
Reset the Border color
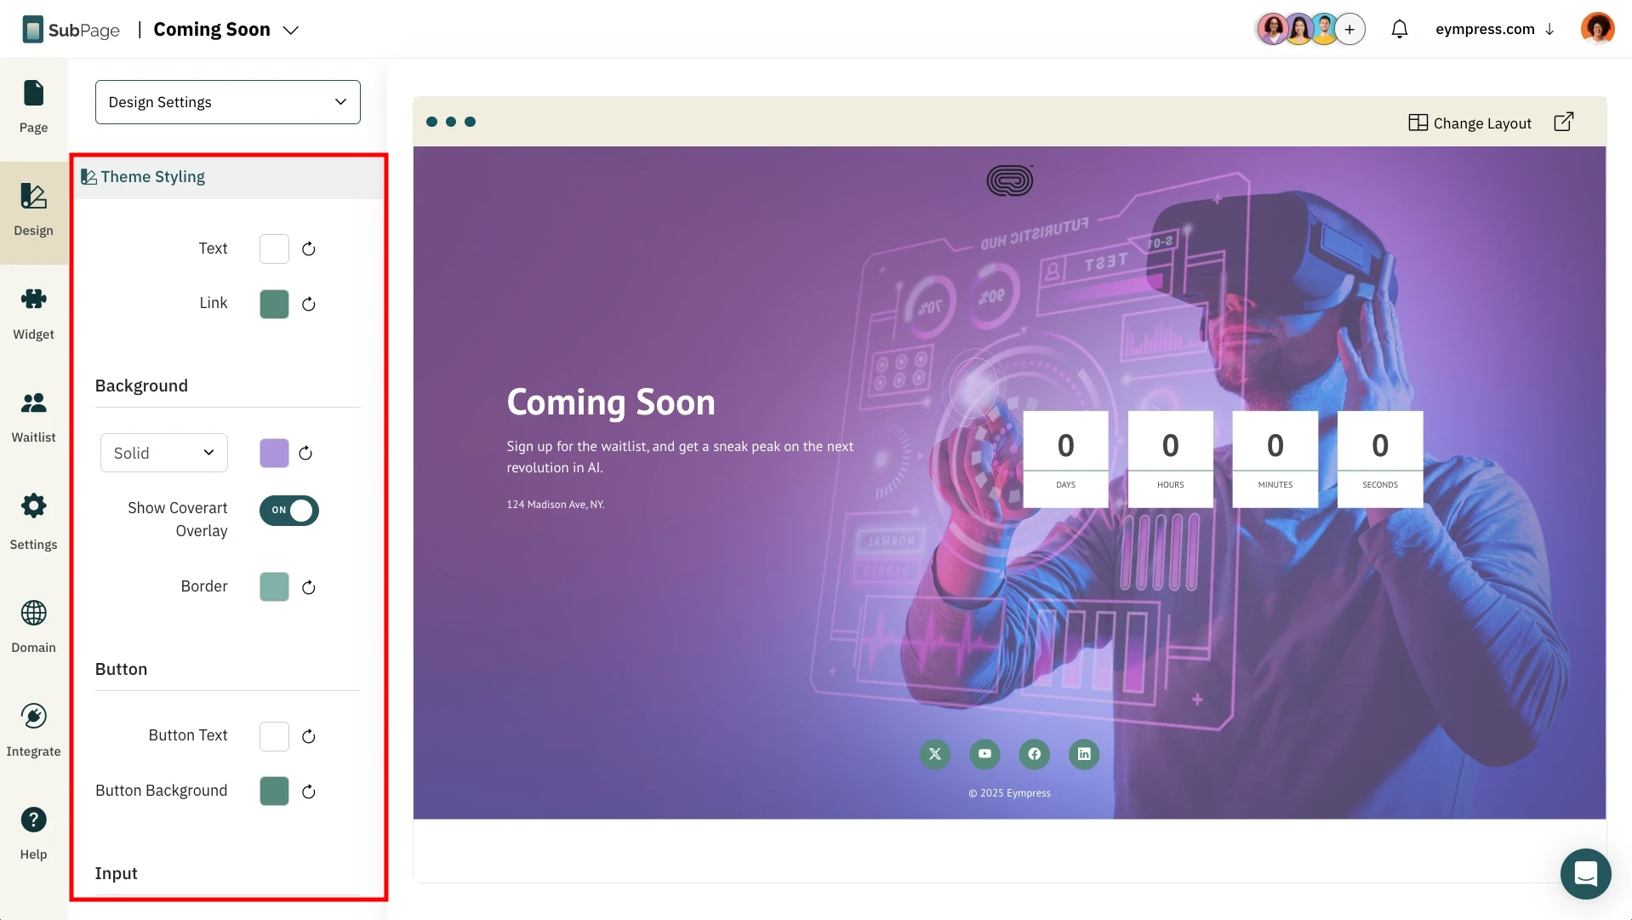(309, 587)
